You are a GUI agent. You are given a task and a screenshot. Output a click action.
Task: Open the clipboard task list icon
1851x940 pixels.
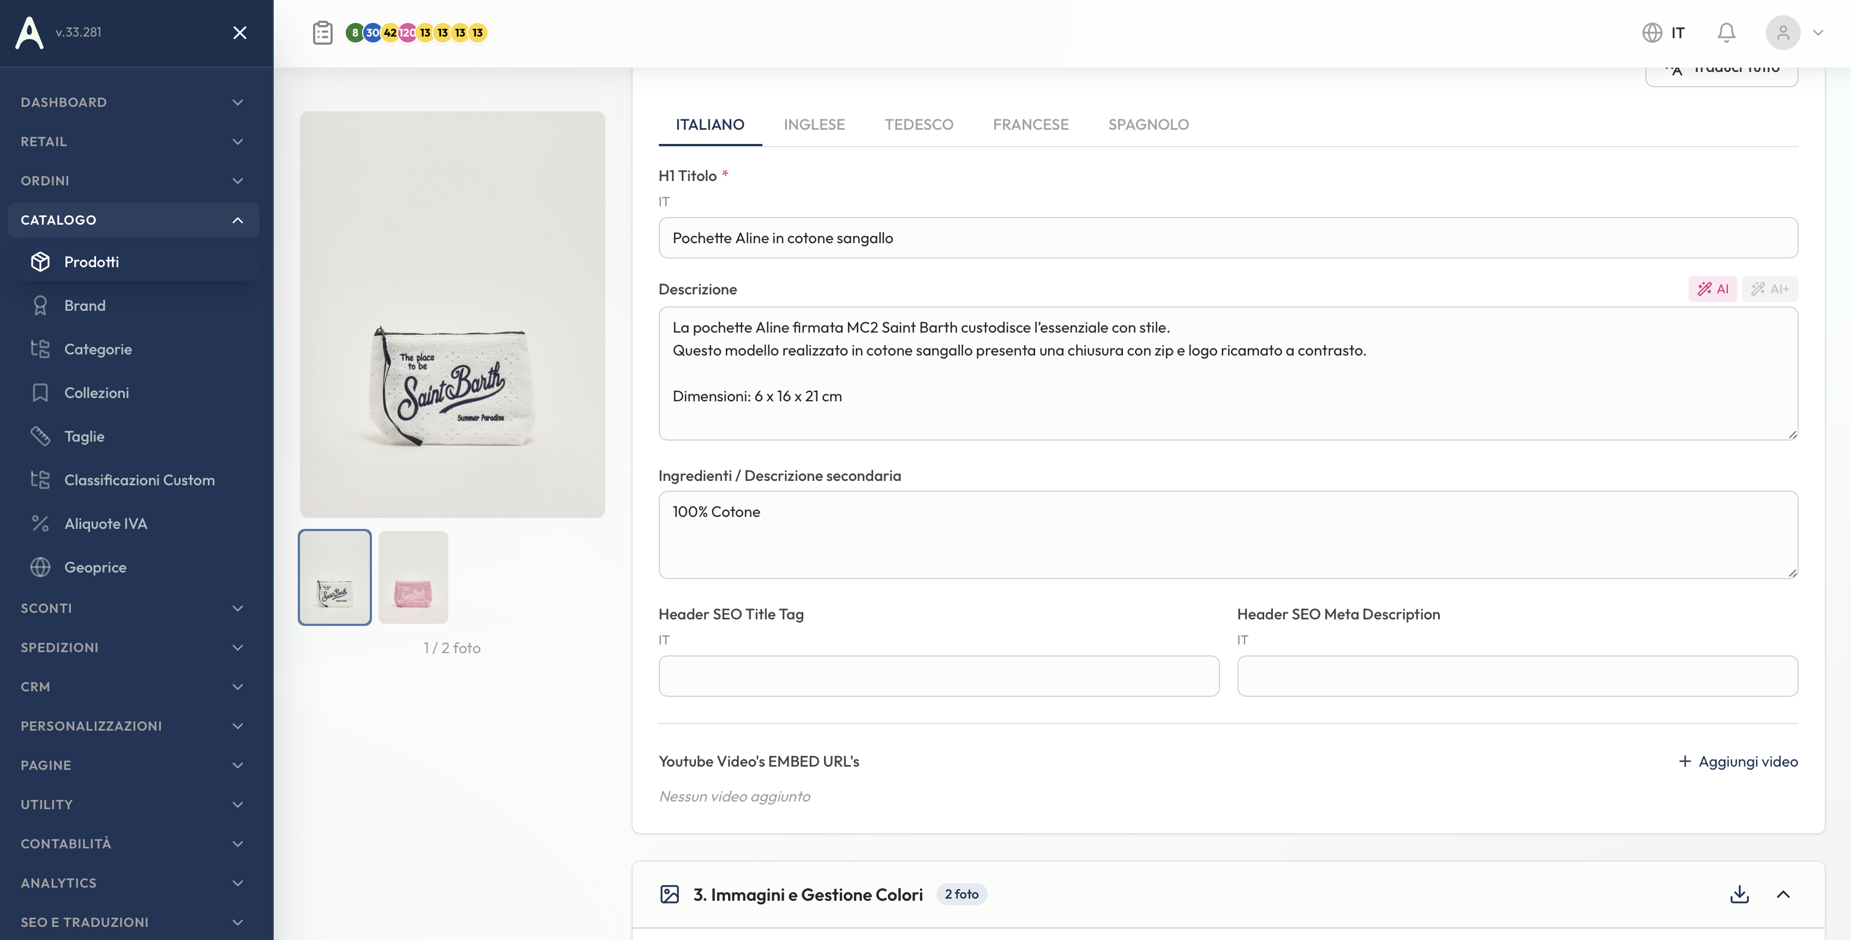point(323,32)
